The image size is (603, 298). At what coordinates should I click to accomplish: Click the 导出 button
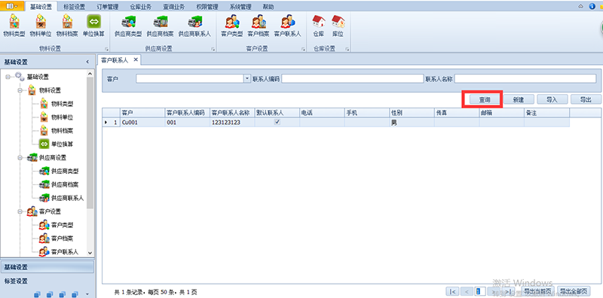(x=586, y=99)
